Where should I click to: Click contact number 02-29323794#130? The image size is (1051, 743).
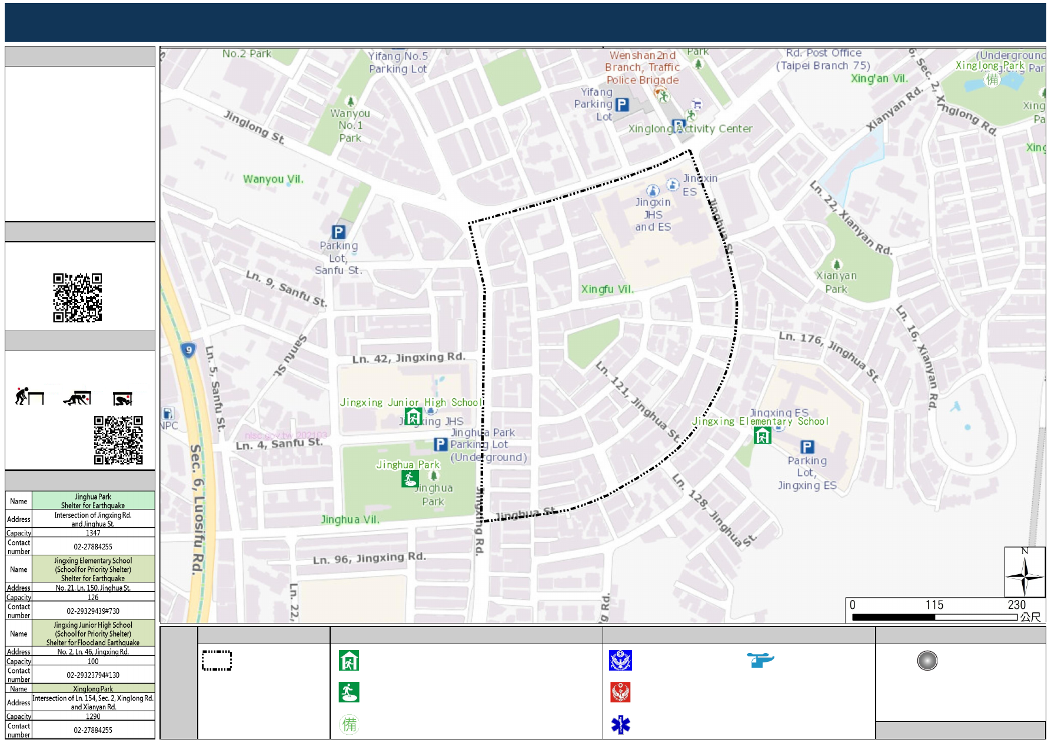click(x=93, y=675)
